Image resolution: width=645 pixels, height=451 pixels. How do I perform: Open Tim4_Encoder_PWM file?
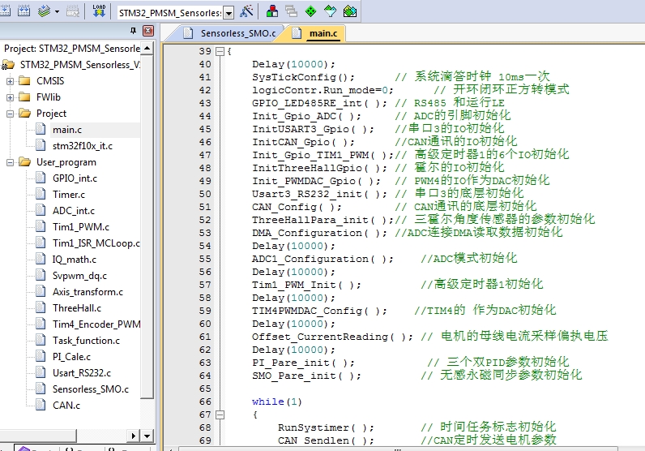click(96, 324)
